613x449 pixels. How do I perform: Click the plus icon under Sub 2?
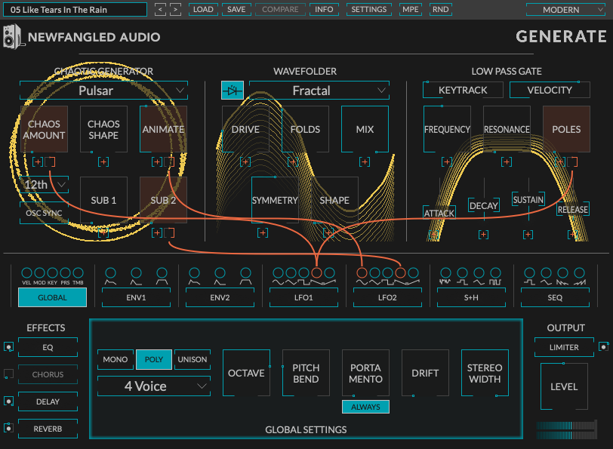(x=157, y=232)
